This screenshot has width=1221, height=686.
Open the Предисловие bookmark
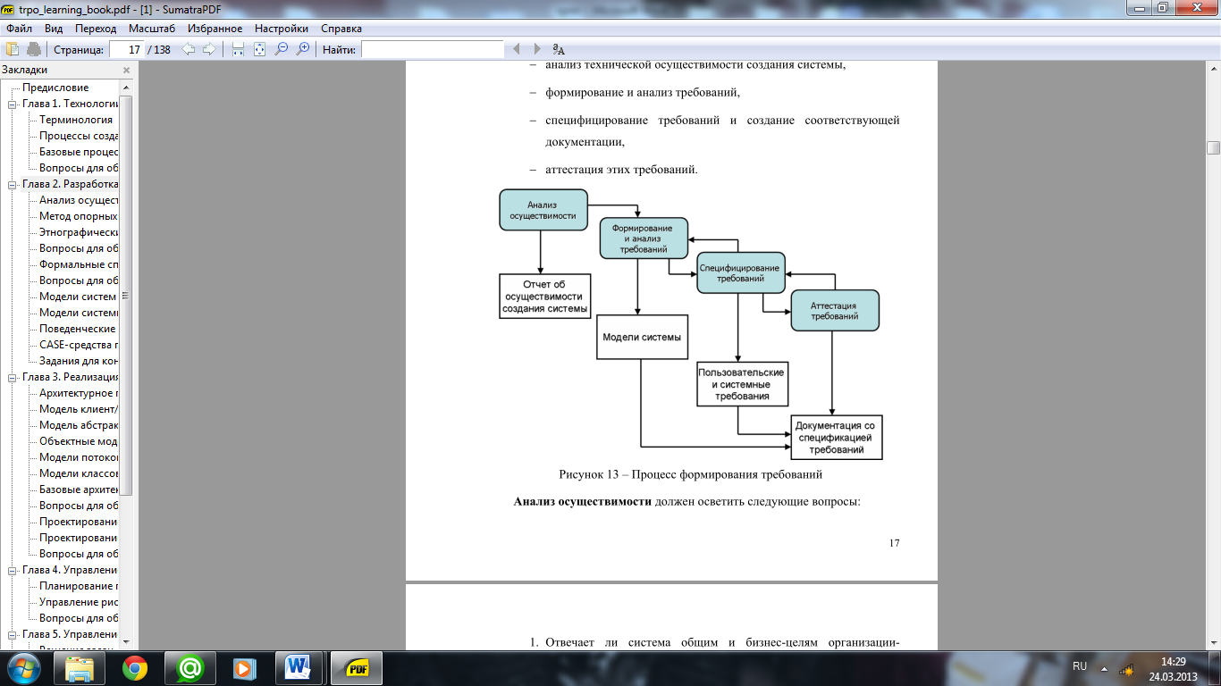click(55, 88)
